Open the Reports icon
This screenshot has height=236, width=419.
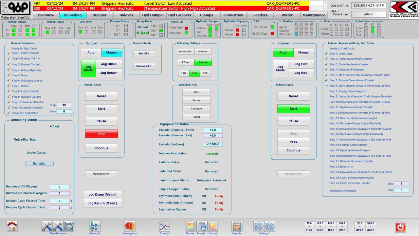pyautogui.click(x=237, y=226)
